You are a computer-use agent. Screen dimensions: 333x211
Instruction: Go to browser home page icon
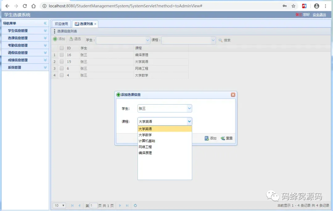coord(34,6)
